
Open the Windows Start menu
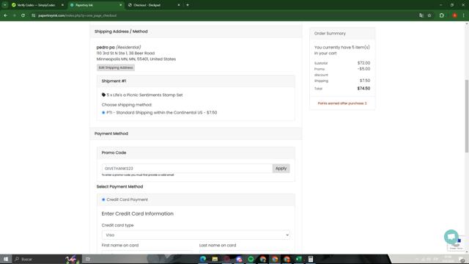(6, 259)
